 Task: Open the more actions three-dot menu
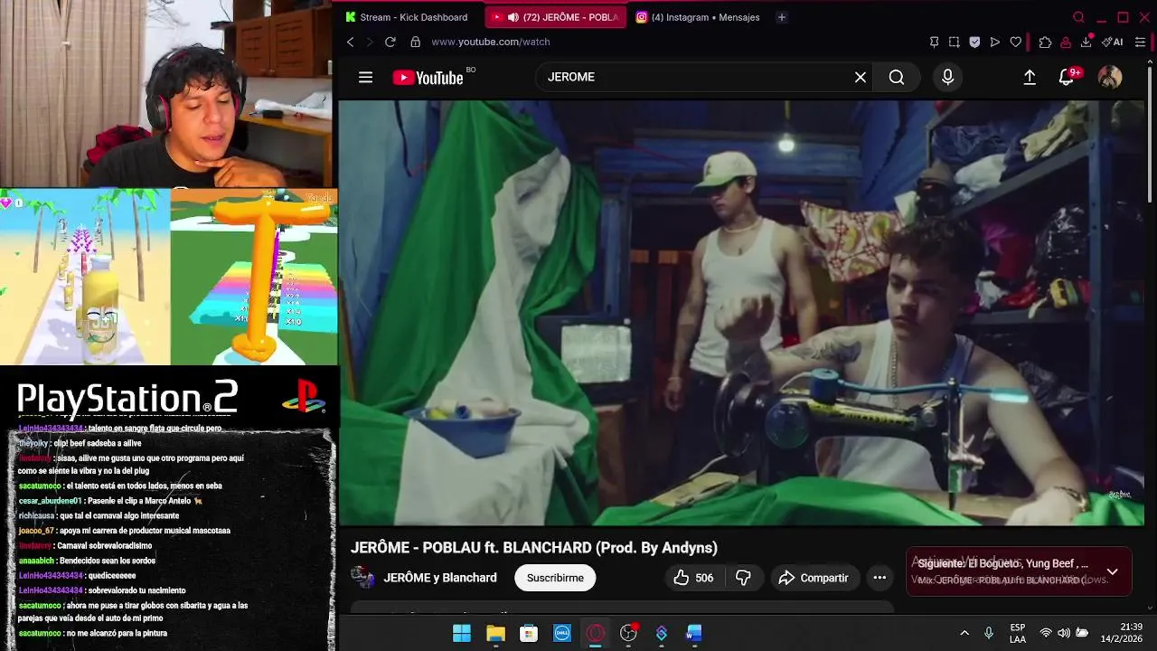[x=880, y=578]
